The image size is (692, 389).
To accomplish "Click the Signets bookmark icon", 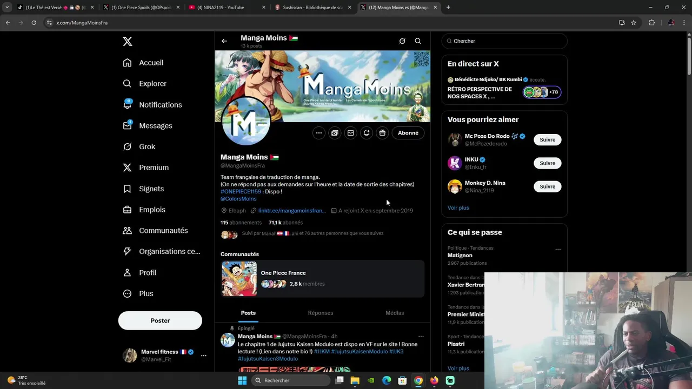I will point(127,189).
